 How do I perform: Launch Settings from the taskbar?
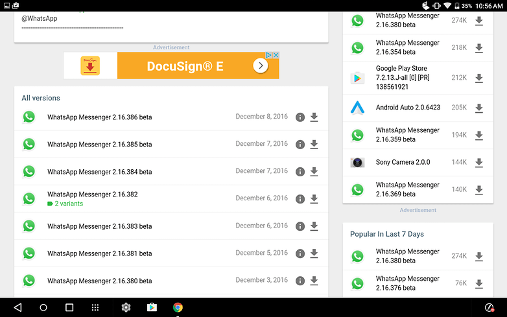126,307
